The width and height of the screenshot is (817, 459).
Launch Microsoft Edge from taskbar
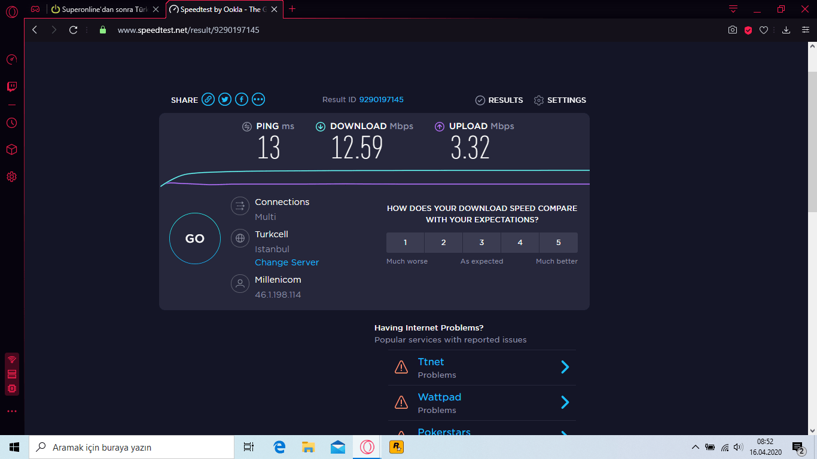click(x=279, y=447)
